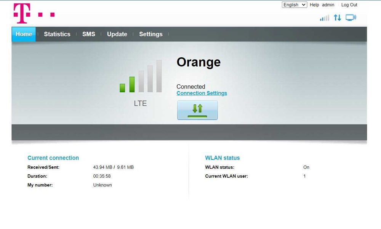Click the Log Out link
Screen dimensions: 381x229
pos(349,5)
